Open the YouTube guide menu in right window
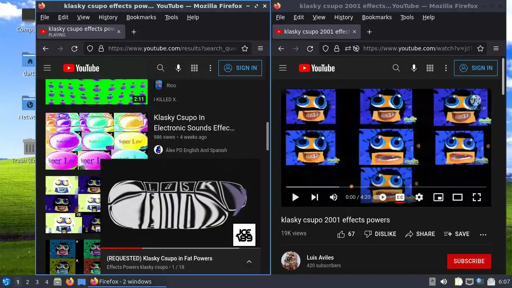The height and width of the screenshot is (288, 512). tap(283, 68)
